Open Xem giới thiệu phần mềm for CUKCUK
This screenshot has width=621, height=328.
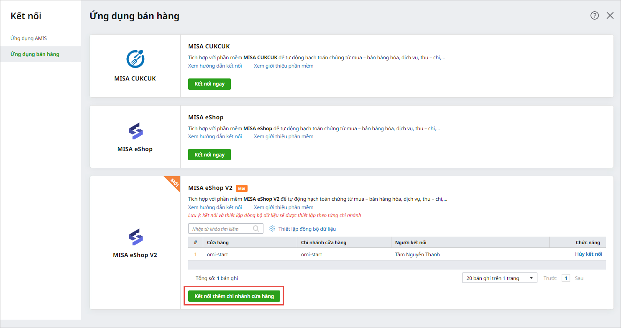(284, 66)
